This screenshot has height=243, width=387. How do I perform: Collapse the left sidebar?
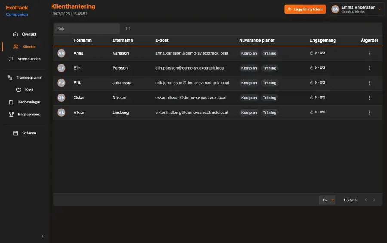(x=43, y=237)
